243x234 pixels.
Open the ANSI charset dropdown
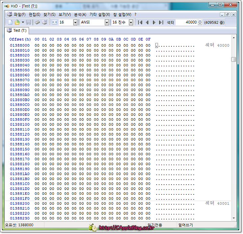click(107, 23)
